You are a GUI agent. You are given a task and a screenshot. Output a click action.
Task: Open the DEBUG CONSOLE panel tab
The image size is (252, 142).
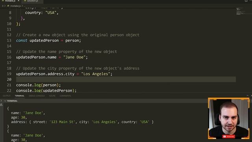(37, 96)
